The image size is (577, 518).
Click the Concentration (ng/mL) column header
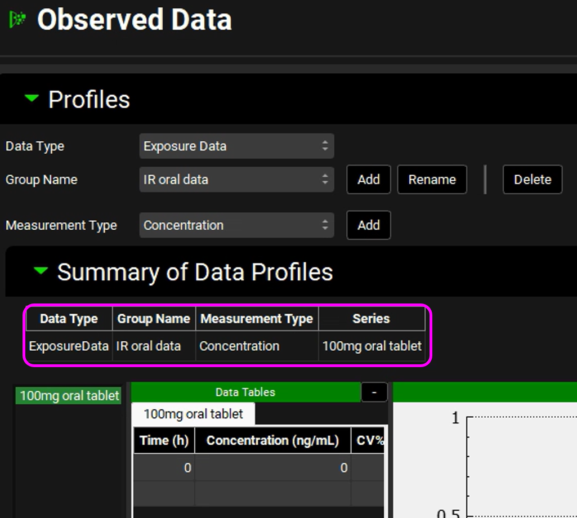coord(272,440)
